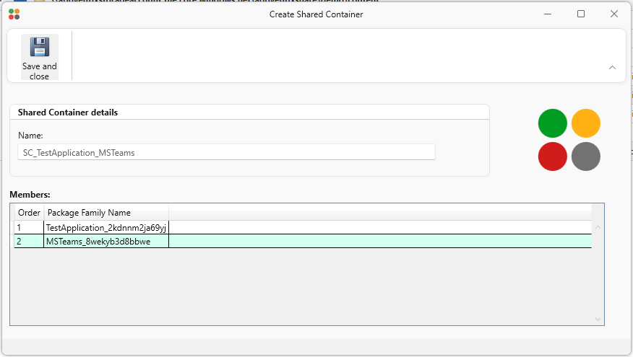Close the Create Shared Container window
Viewport: 633px width, 357px height.
613,14
